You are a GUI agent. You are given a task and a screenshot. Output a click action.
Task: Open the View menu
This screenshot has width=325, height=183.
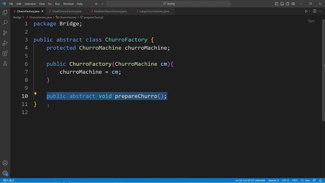coord(42,4)
